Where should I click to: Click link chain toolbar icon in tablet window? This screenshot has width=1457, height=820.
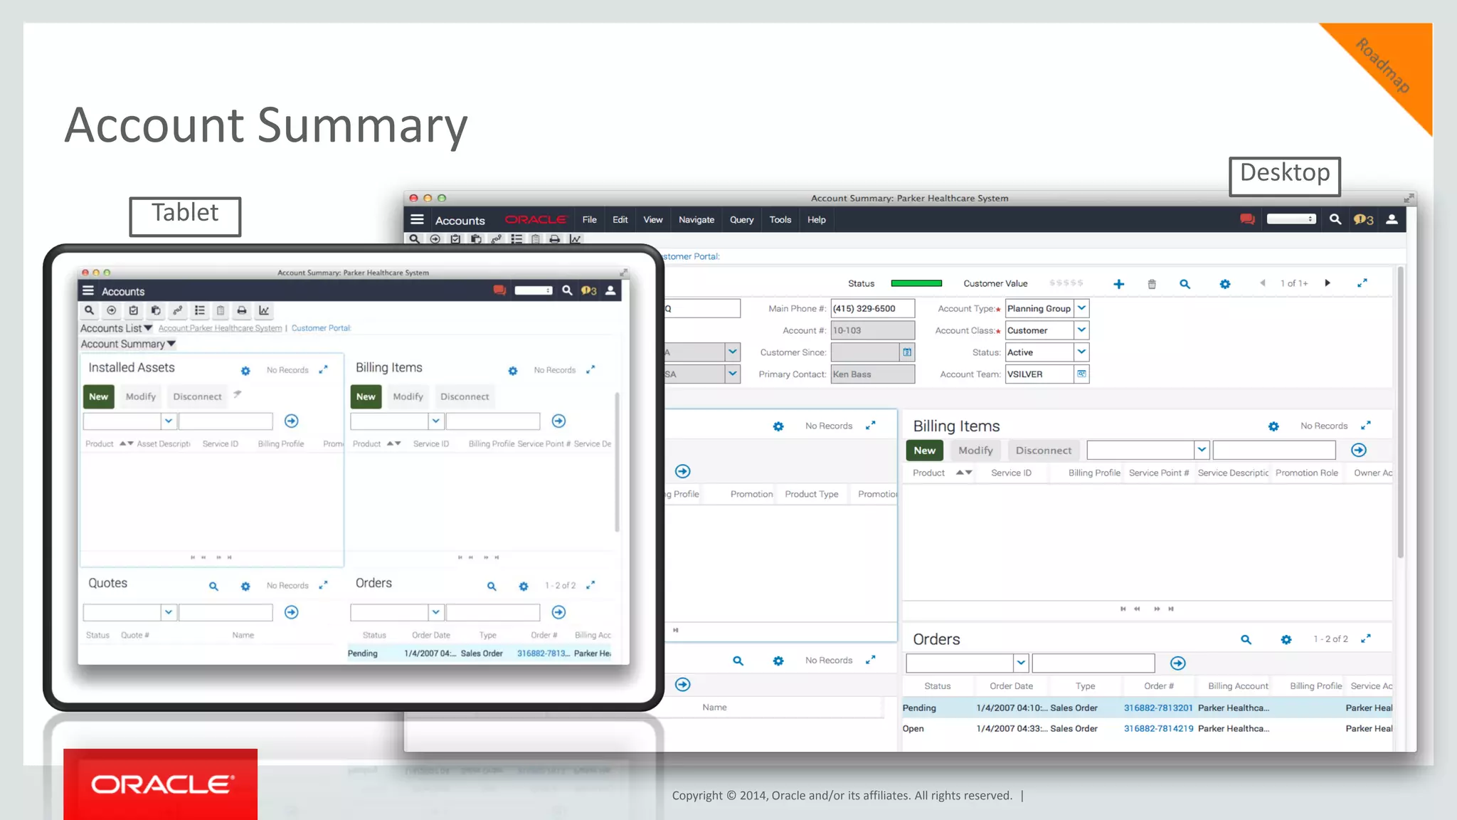(178, 310)
